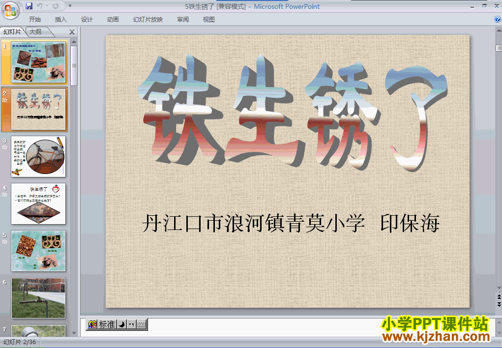Screen dimensions: 502x348
Task: Switch to the 动画 ribbon tab
Action: (113, 20)
